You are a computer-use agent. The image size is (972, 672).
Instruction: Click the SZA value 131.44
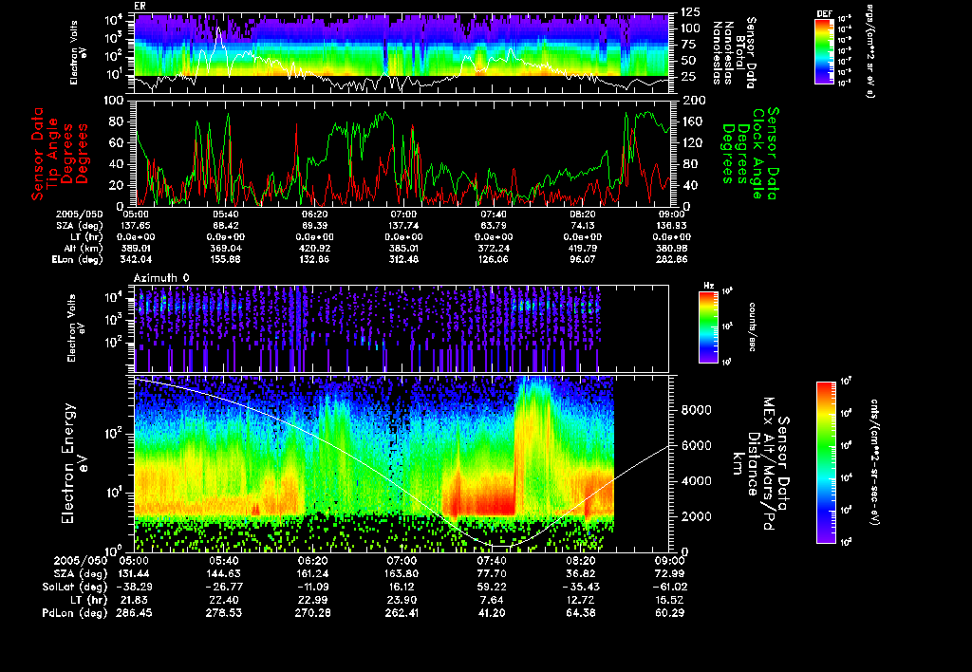pos(134,574)
